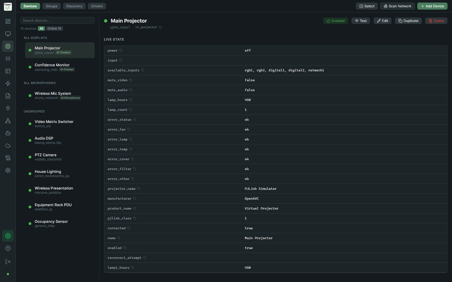Click the 'PJLink Simulator' value
Screen dimensions: 452x282
point(260,189)
